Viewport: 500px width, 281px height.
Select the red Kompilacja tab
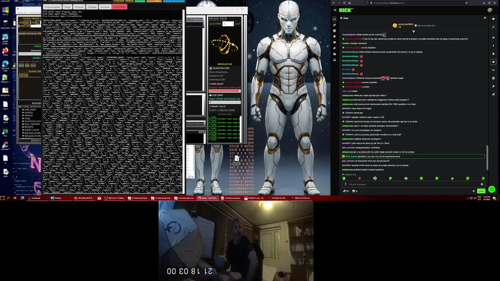[x=120, y=7]
